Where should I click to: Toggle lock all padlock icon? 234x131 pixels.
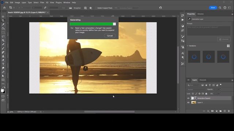(x=206, y=94)
